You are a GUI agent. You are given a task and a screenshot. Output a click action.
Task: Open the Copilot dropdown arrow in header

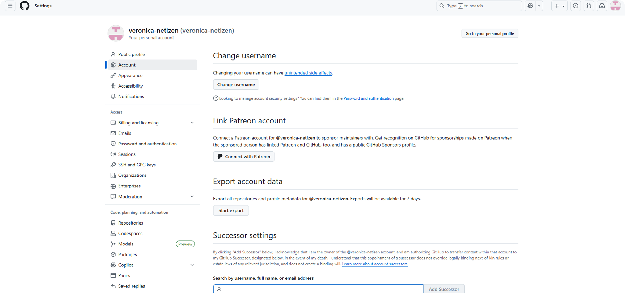click(x=539, y=6)
